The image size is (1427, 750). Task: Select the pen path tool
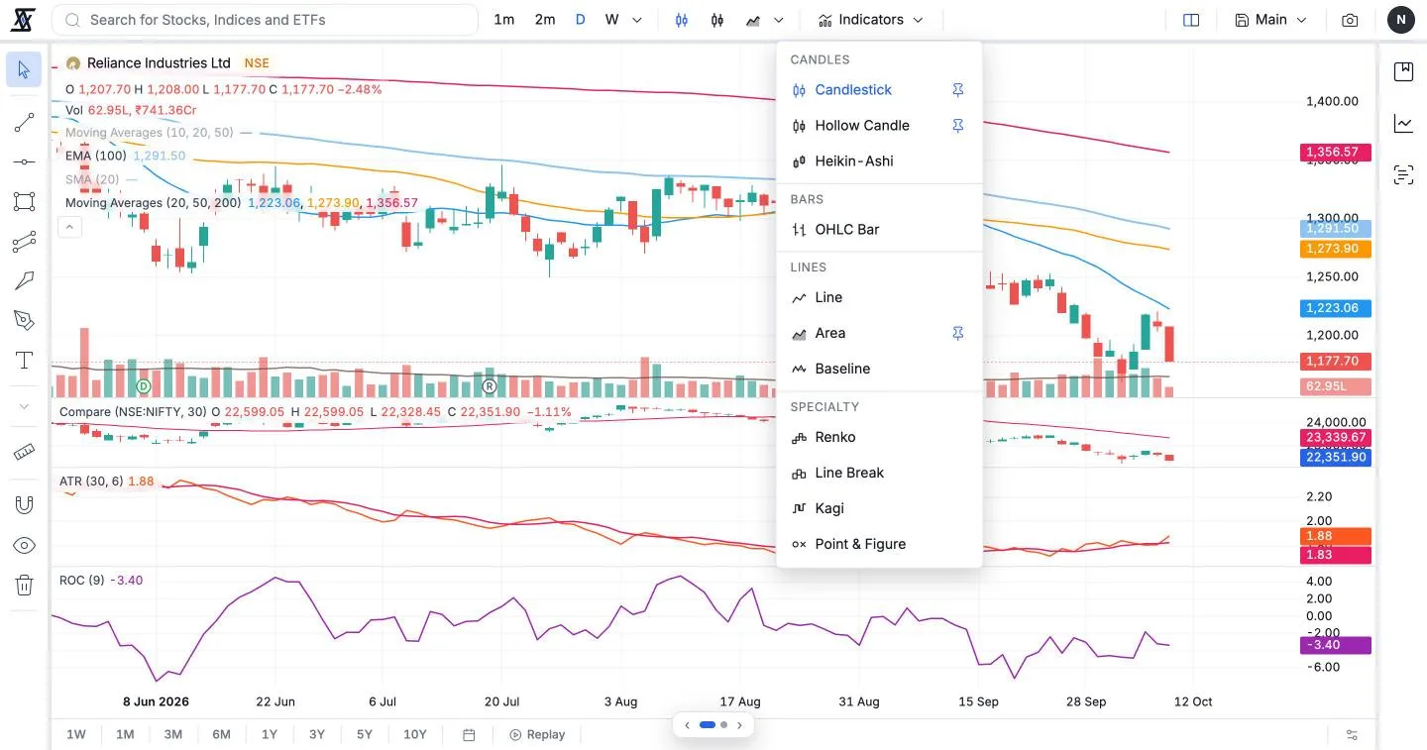coord(24,320)
